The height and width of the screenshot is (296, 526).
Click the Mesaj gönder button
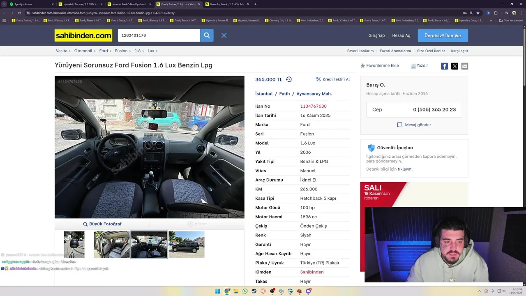click(x=414, y=125)
